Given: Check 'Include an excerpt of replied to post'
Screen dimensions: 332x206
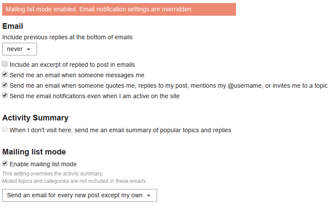Looking at the screenshot, I should (x=5, y=64).
